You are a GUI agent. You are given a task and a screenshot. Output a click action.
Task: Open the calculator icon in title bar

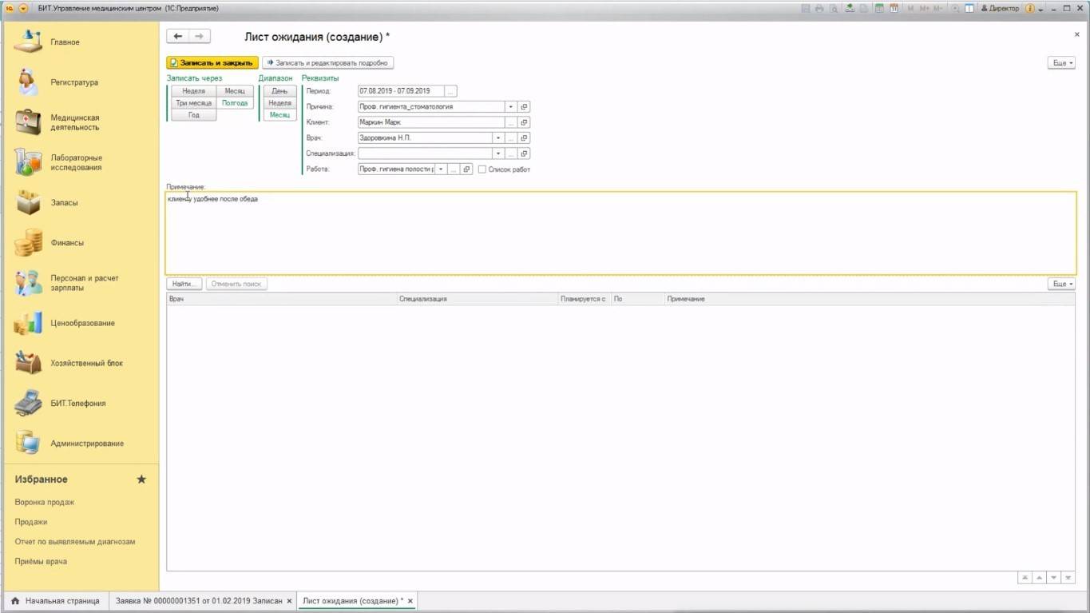point(878,8)
